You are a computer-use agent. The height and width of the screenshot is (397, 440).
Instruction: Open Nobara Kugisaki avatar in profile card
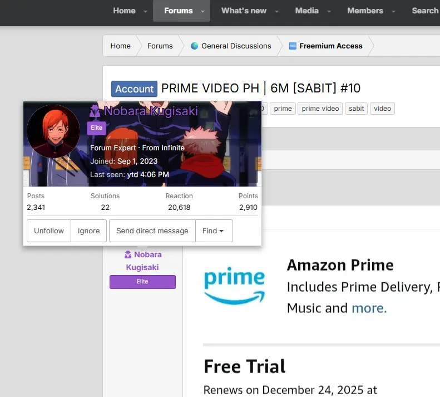[53, 131]
